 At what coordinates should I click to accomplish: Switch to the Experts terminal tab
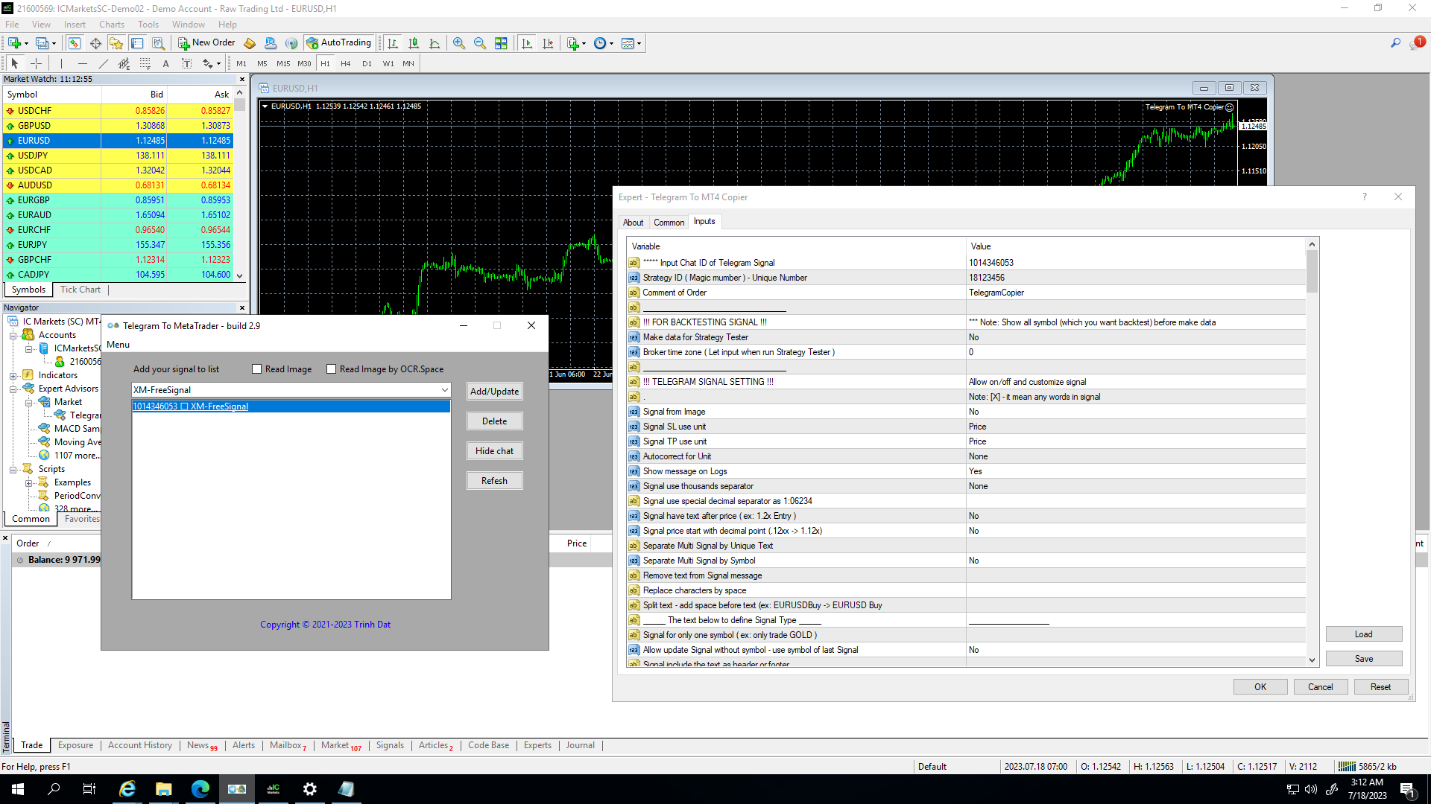(537, 745)
